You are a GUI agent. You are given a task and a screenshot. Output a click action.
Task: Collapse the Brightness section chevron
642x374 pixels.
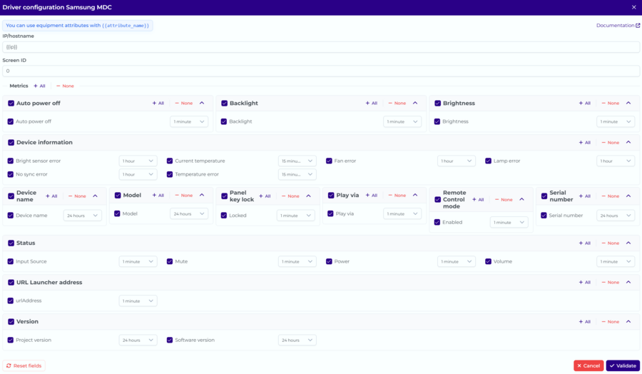(x=628, y=103)
